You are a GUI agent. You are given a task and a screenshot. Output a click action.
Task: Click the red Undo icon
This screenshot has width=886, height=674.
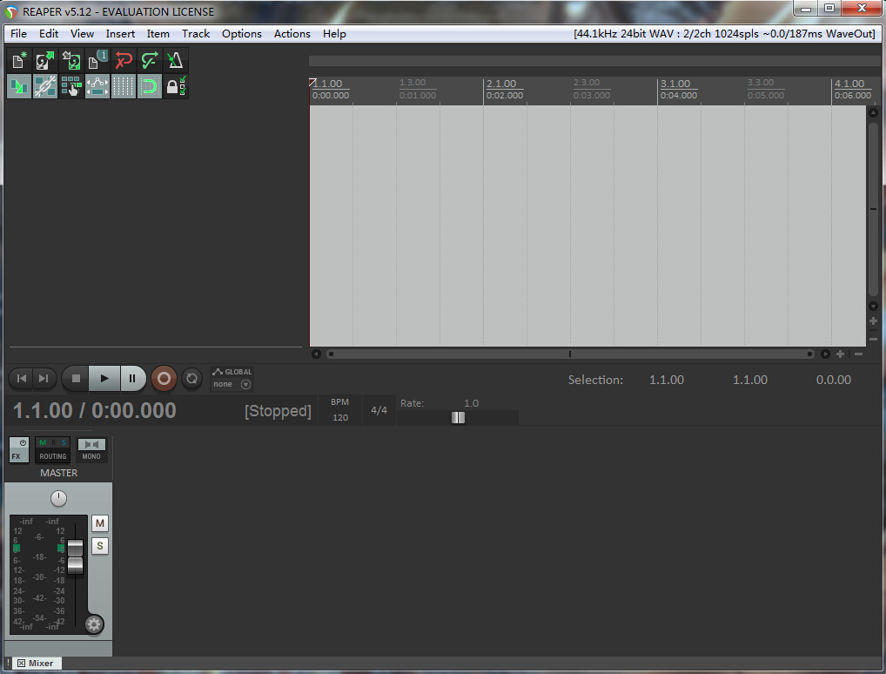[124, 61]
